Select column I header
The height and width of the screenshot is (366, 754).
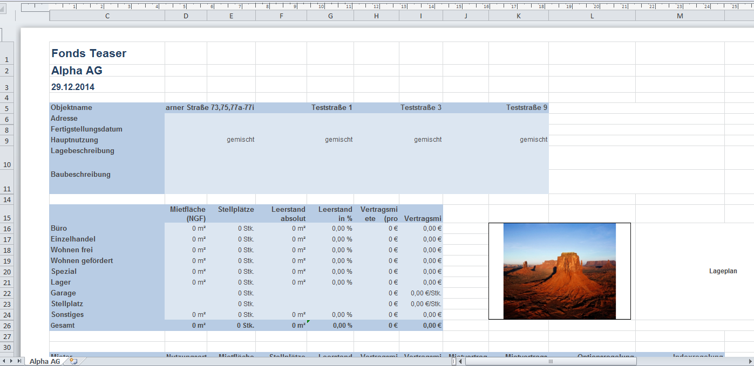(421, 16)
